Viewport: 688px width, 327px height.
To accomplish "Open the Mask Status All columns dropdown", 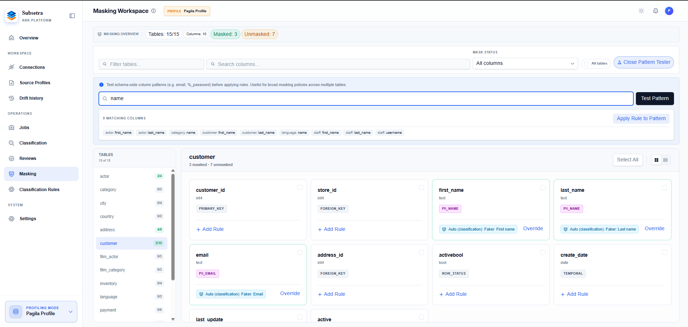I will [525, 63].
